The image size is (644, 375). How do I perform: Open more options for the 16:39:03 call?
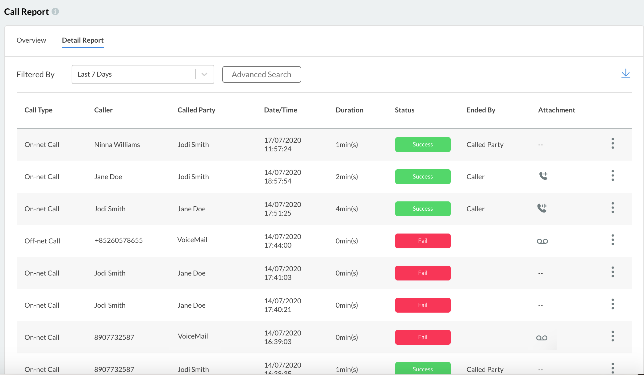(613, 336)
